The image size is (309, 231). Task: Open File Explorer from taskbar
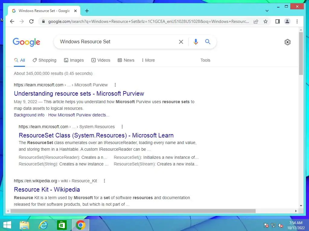[x=24, y=225]
